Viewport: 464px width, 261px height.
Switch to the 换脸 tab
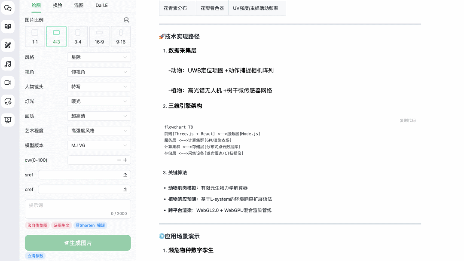coord(57,6)
